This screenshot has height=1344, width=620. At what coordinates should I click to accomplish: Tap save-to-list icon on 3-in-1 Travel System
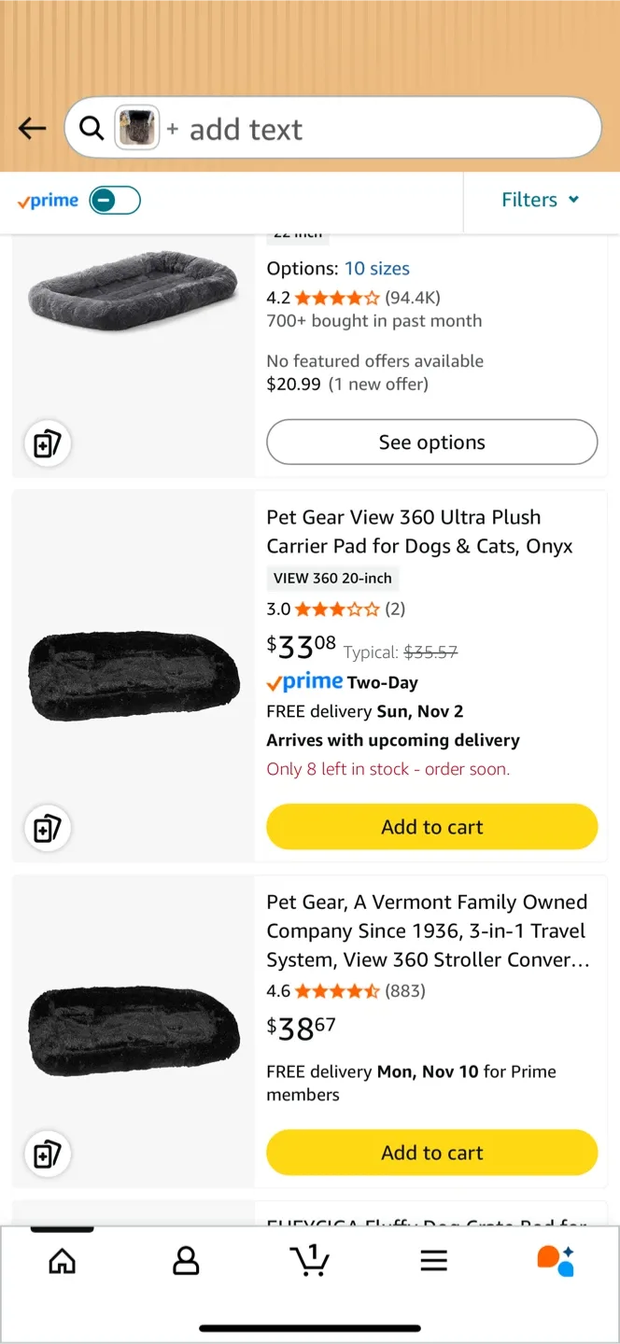[47, 1154]
